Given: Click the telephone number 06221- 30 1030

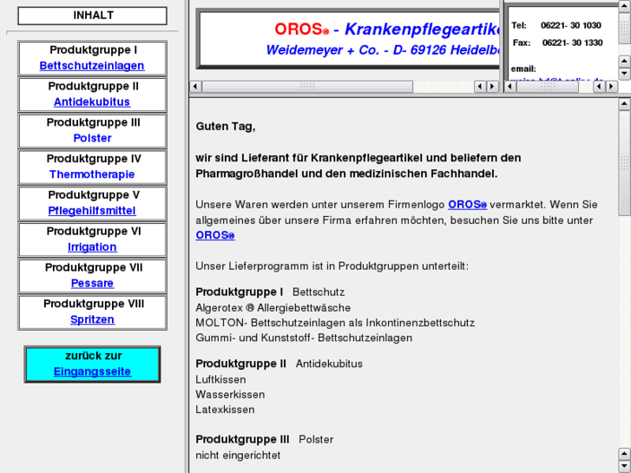Looking at the screenshot, I should 570,25.
